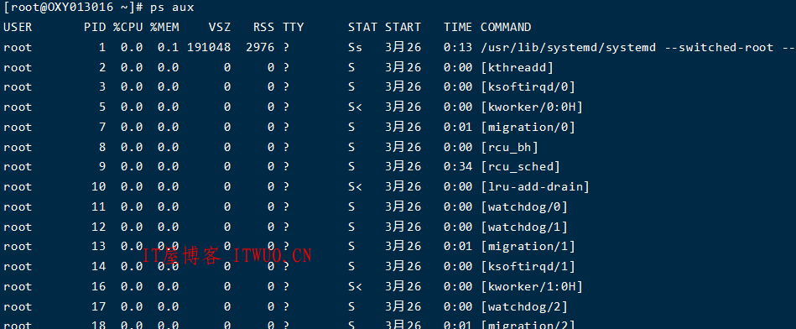
Task: Select the [rcu_bh] process name
Action: 510,147
